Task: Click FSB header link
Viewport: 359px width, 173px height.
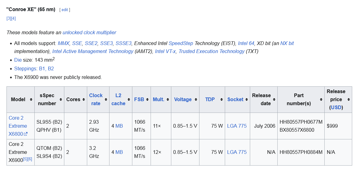Action: point(139,100)
